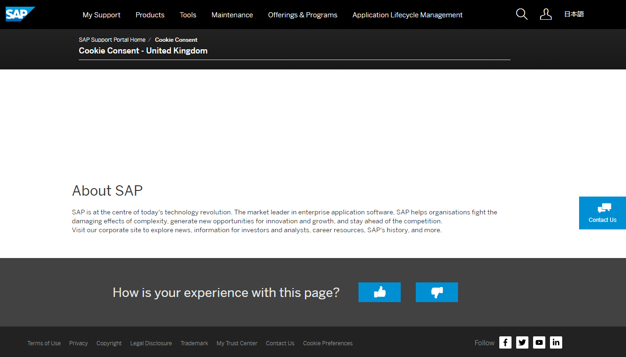The width and height of the screenshot is (626, 357).
Task: Click the About SAP heading
Action: click(107, 190)
